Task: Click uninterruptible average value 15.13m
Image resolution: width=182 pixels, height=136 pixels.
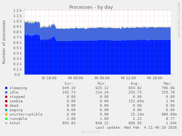Action: pyautogui.click(x=137, y=114)
